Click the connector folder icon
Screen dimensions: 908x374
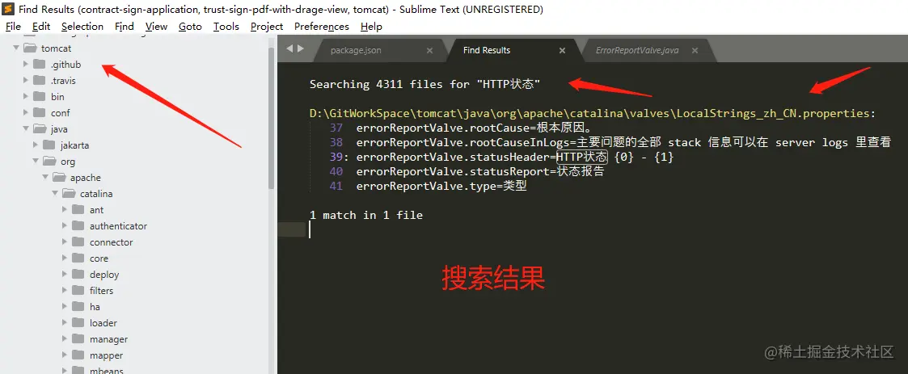tap(78, 242)
